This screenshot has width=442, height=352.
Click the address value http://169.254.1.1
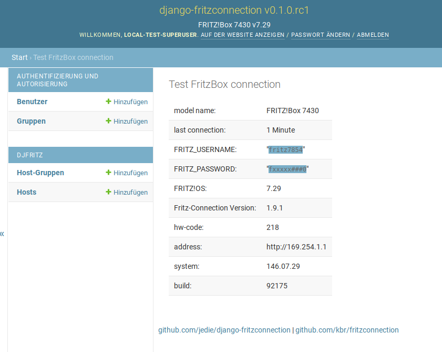[x=296, y=247]
